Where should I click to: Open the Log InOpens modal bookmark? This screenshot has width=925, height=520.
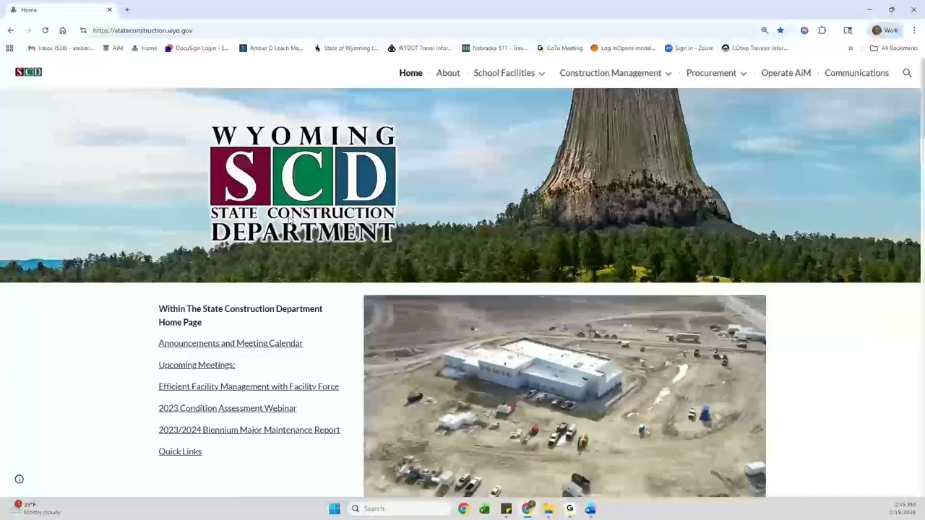tap(623, 48)
